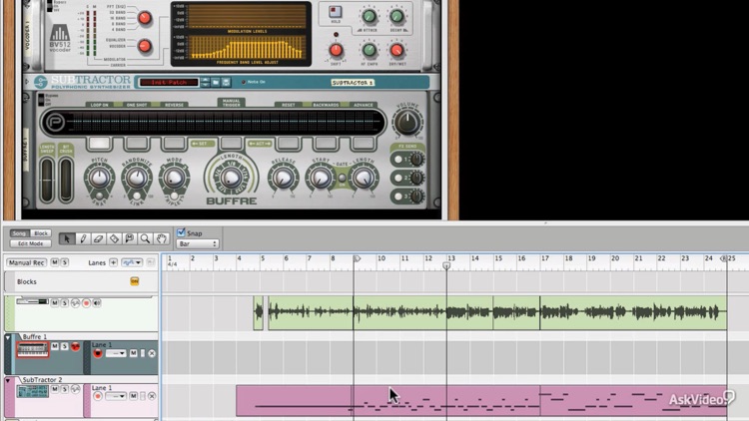Mute the SubTractor 2 track
Screen dimensions: 749x421
coord(55,389)
